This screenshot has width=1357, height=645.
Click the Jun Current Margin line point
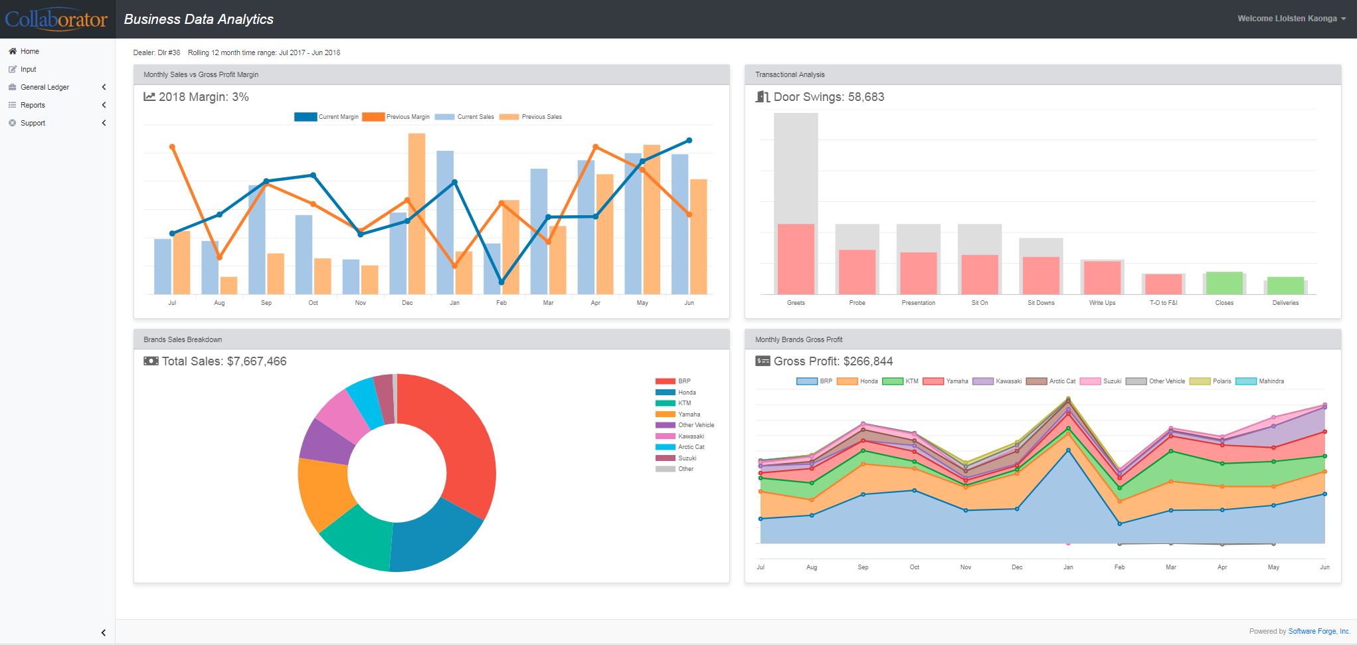pyautogui.click(x=689, y=140)
